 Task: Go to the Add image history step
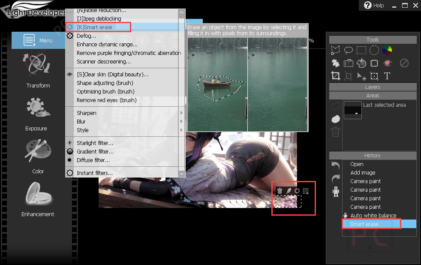point(379,173)
